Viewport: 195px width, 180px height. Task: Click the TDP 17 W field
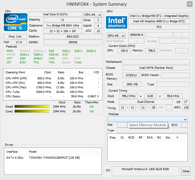click(19, 42)
